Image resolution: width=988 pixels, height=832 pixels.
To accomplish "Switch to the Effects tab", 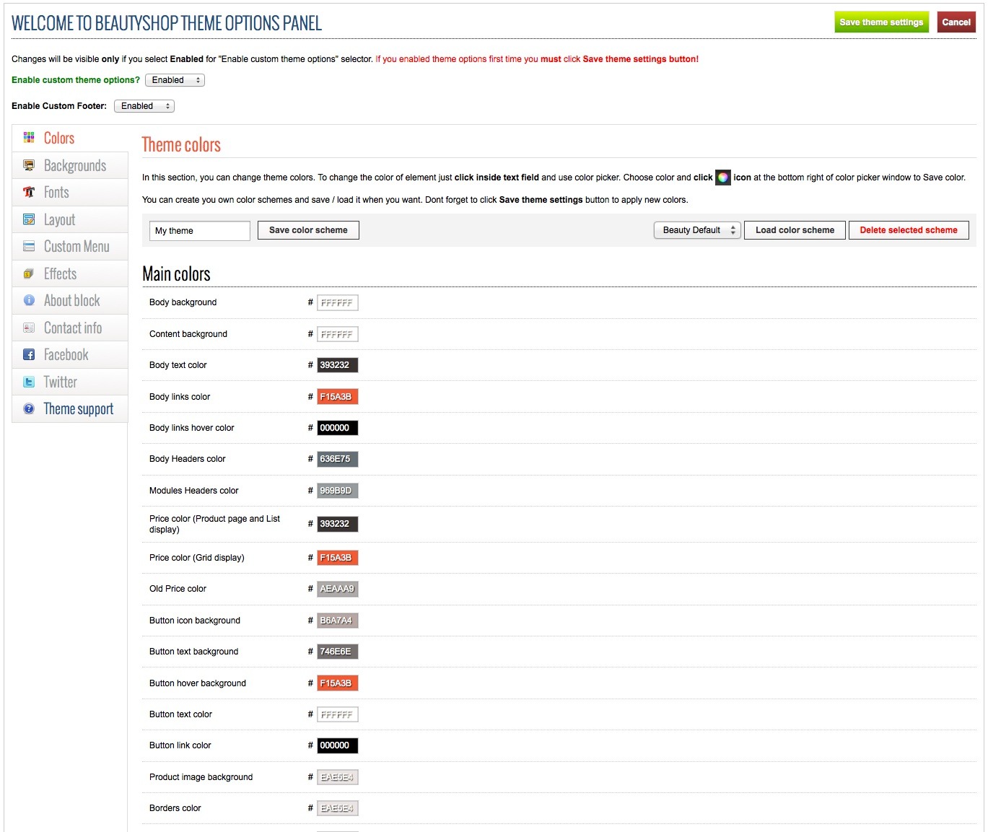I will click(70, 273).
